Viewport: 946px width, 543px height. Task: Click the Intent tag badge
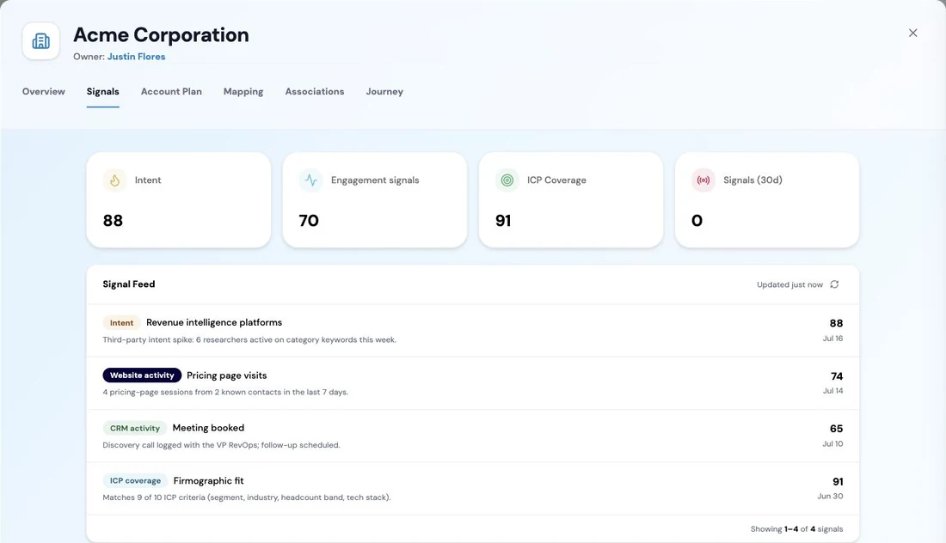point(121,323)
